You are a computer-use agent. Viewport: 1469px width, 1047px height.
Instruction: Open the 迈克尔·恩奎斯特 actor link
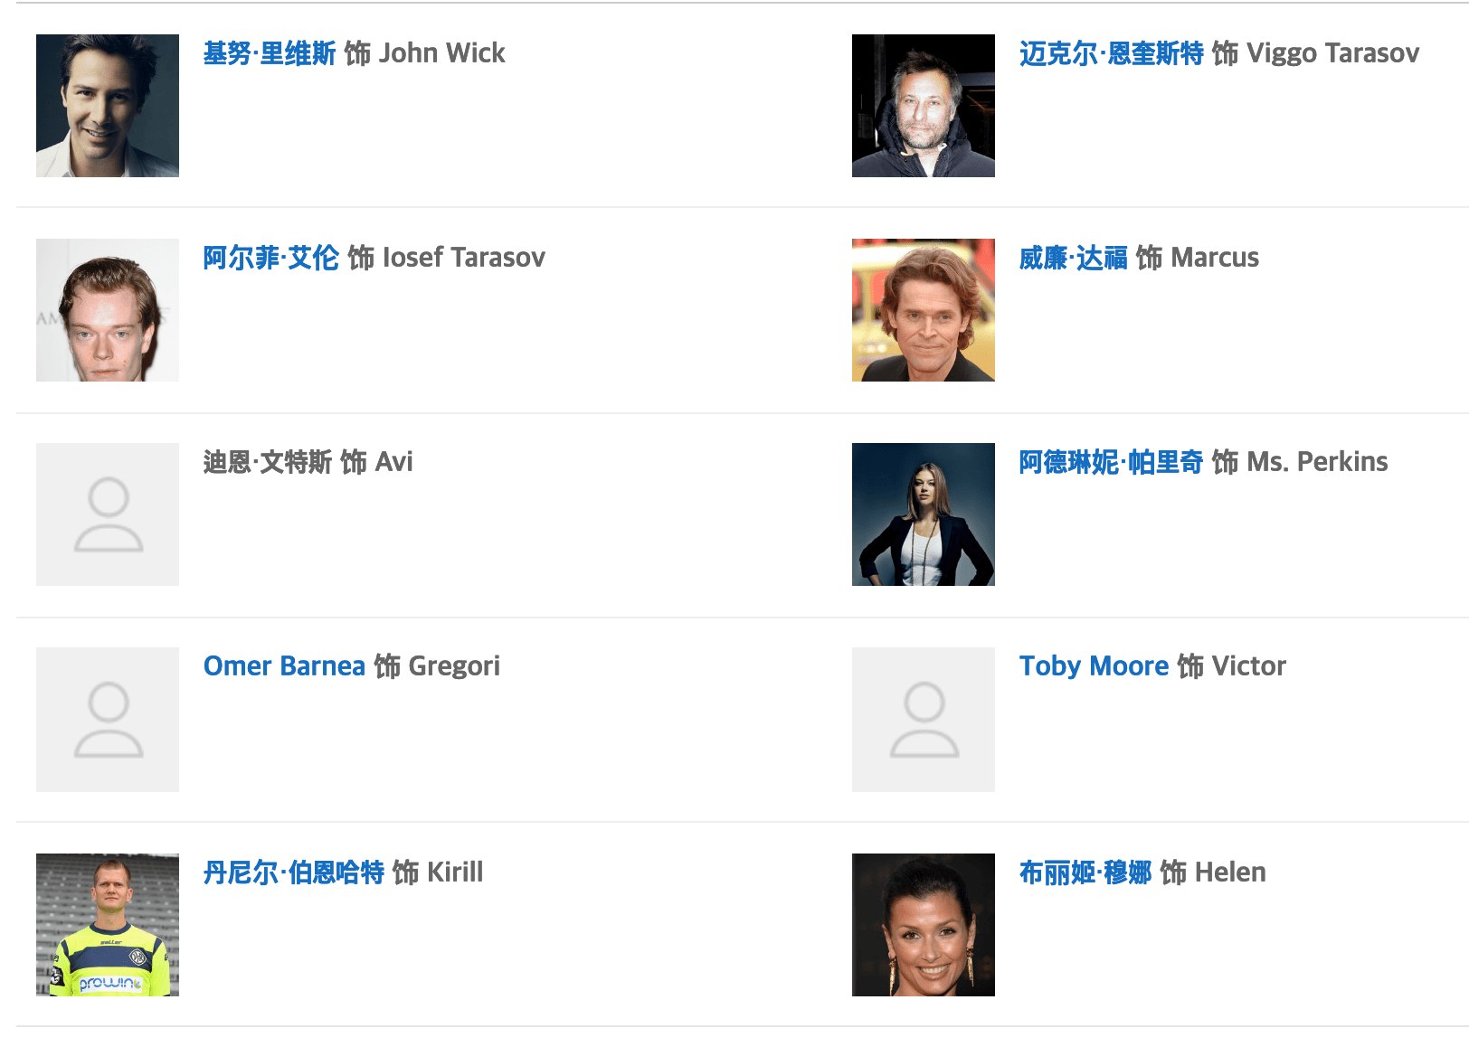tap(1111, 53)
